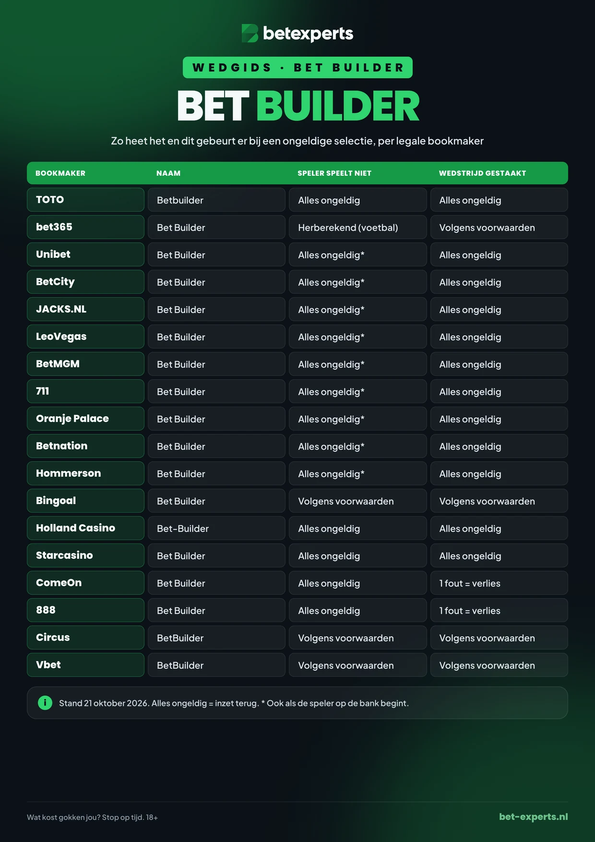Click the Unibet bookmaker cell

pyautogui.click(x=85, y=254)
